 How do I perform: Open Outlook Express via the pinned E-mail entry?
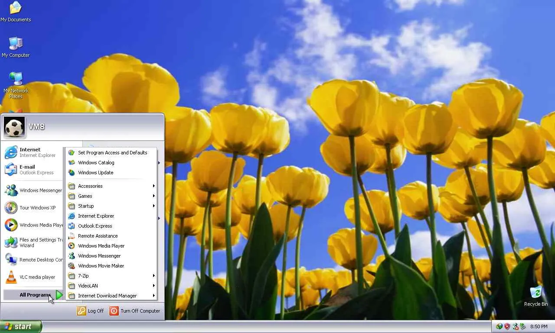33,170
